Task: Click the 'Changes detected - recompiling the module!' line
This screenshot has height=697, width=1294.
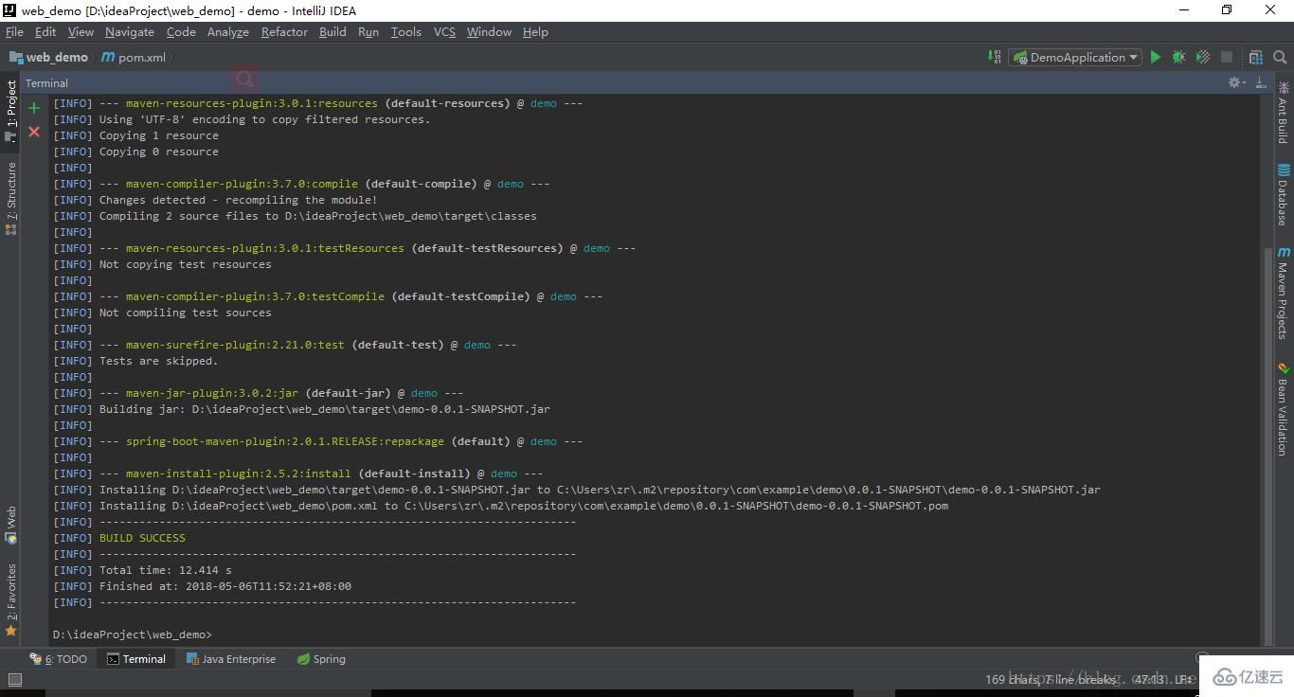Action: pos(215,200)
